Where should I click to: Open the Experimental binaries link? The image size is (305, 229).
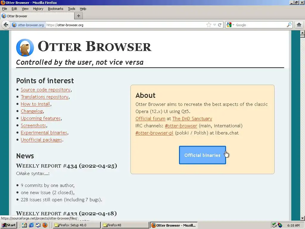coord(44,133)
